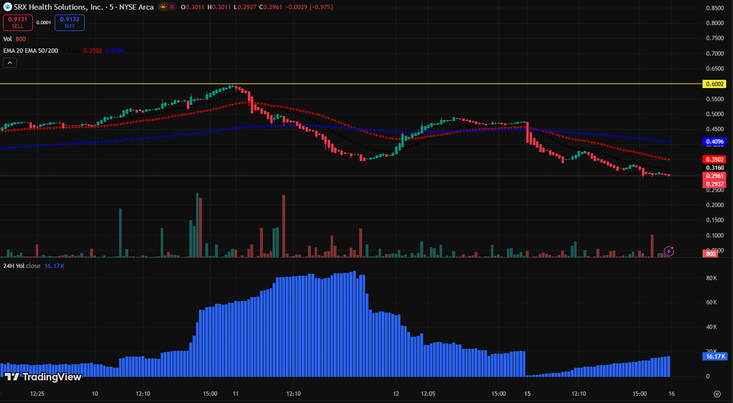
Task: Click the pink wavy-lines badge beside NYSE Arca
Action: (173, 7)
